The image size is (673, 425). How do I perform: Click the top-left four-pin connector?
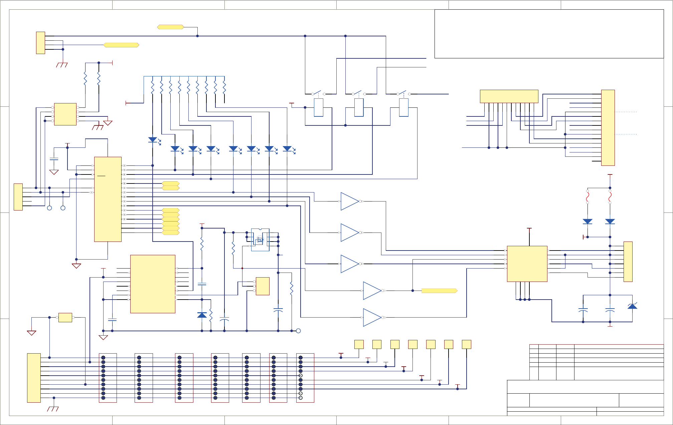point(40,43)
